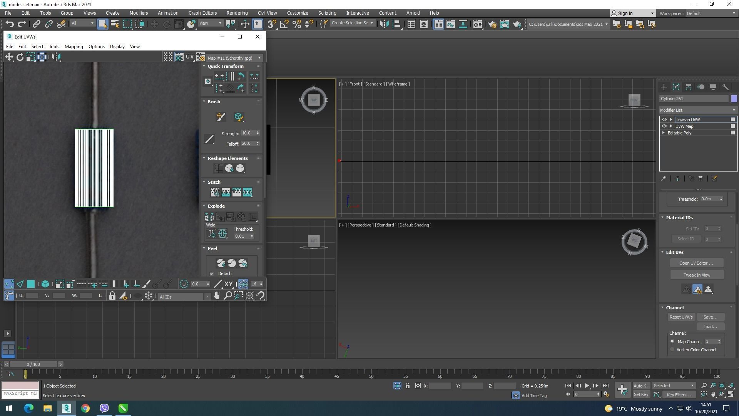Click the Play Animation button
Screen dimensions: 739x416
[587, 386]
